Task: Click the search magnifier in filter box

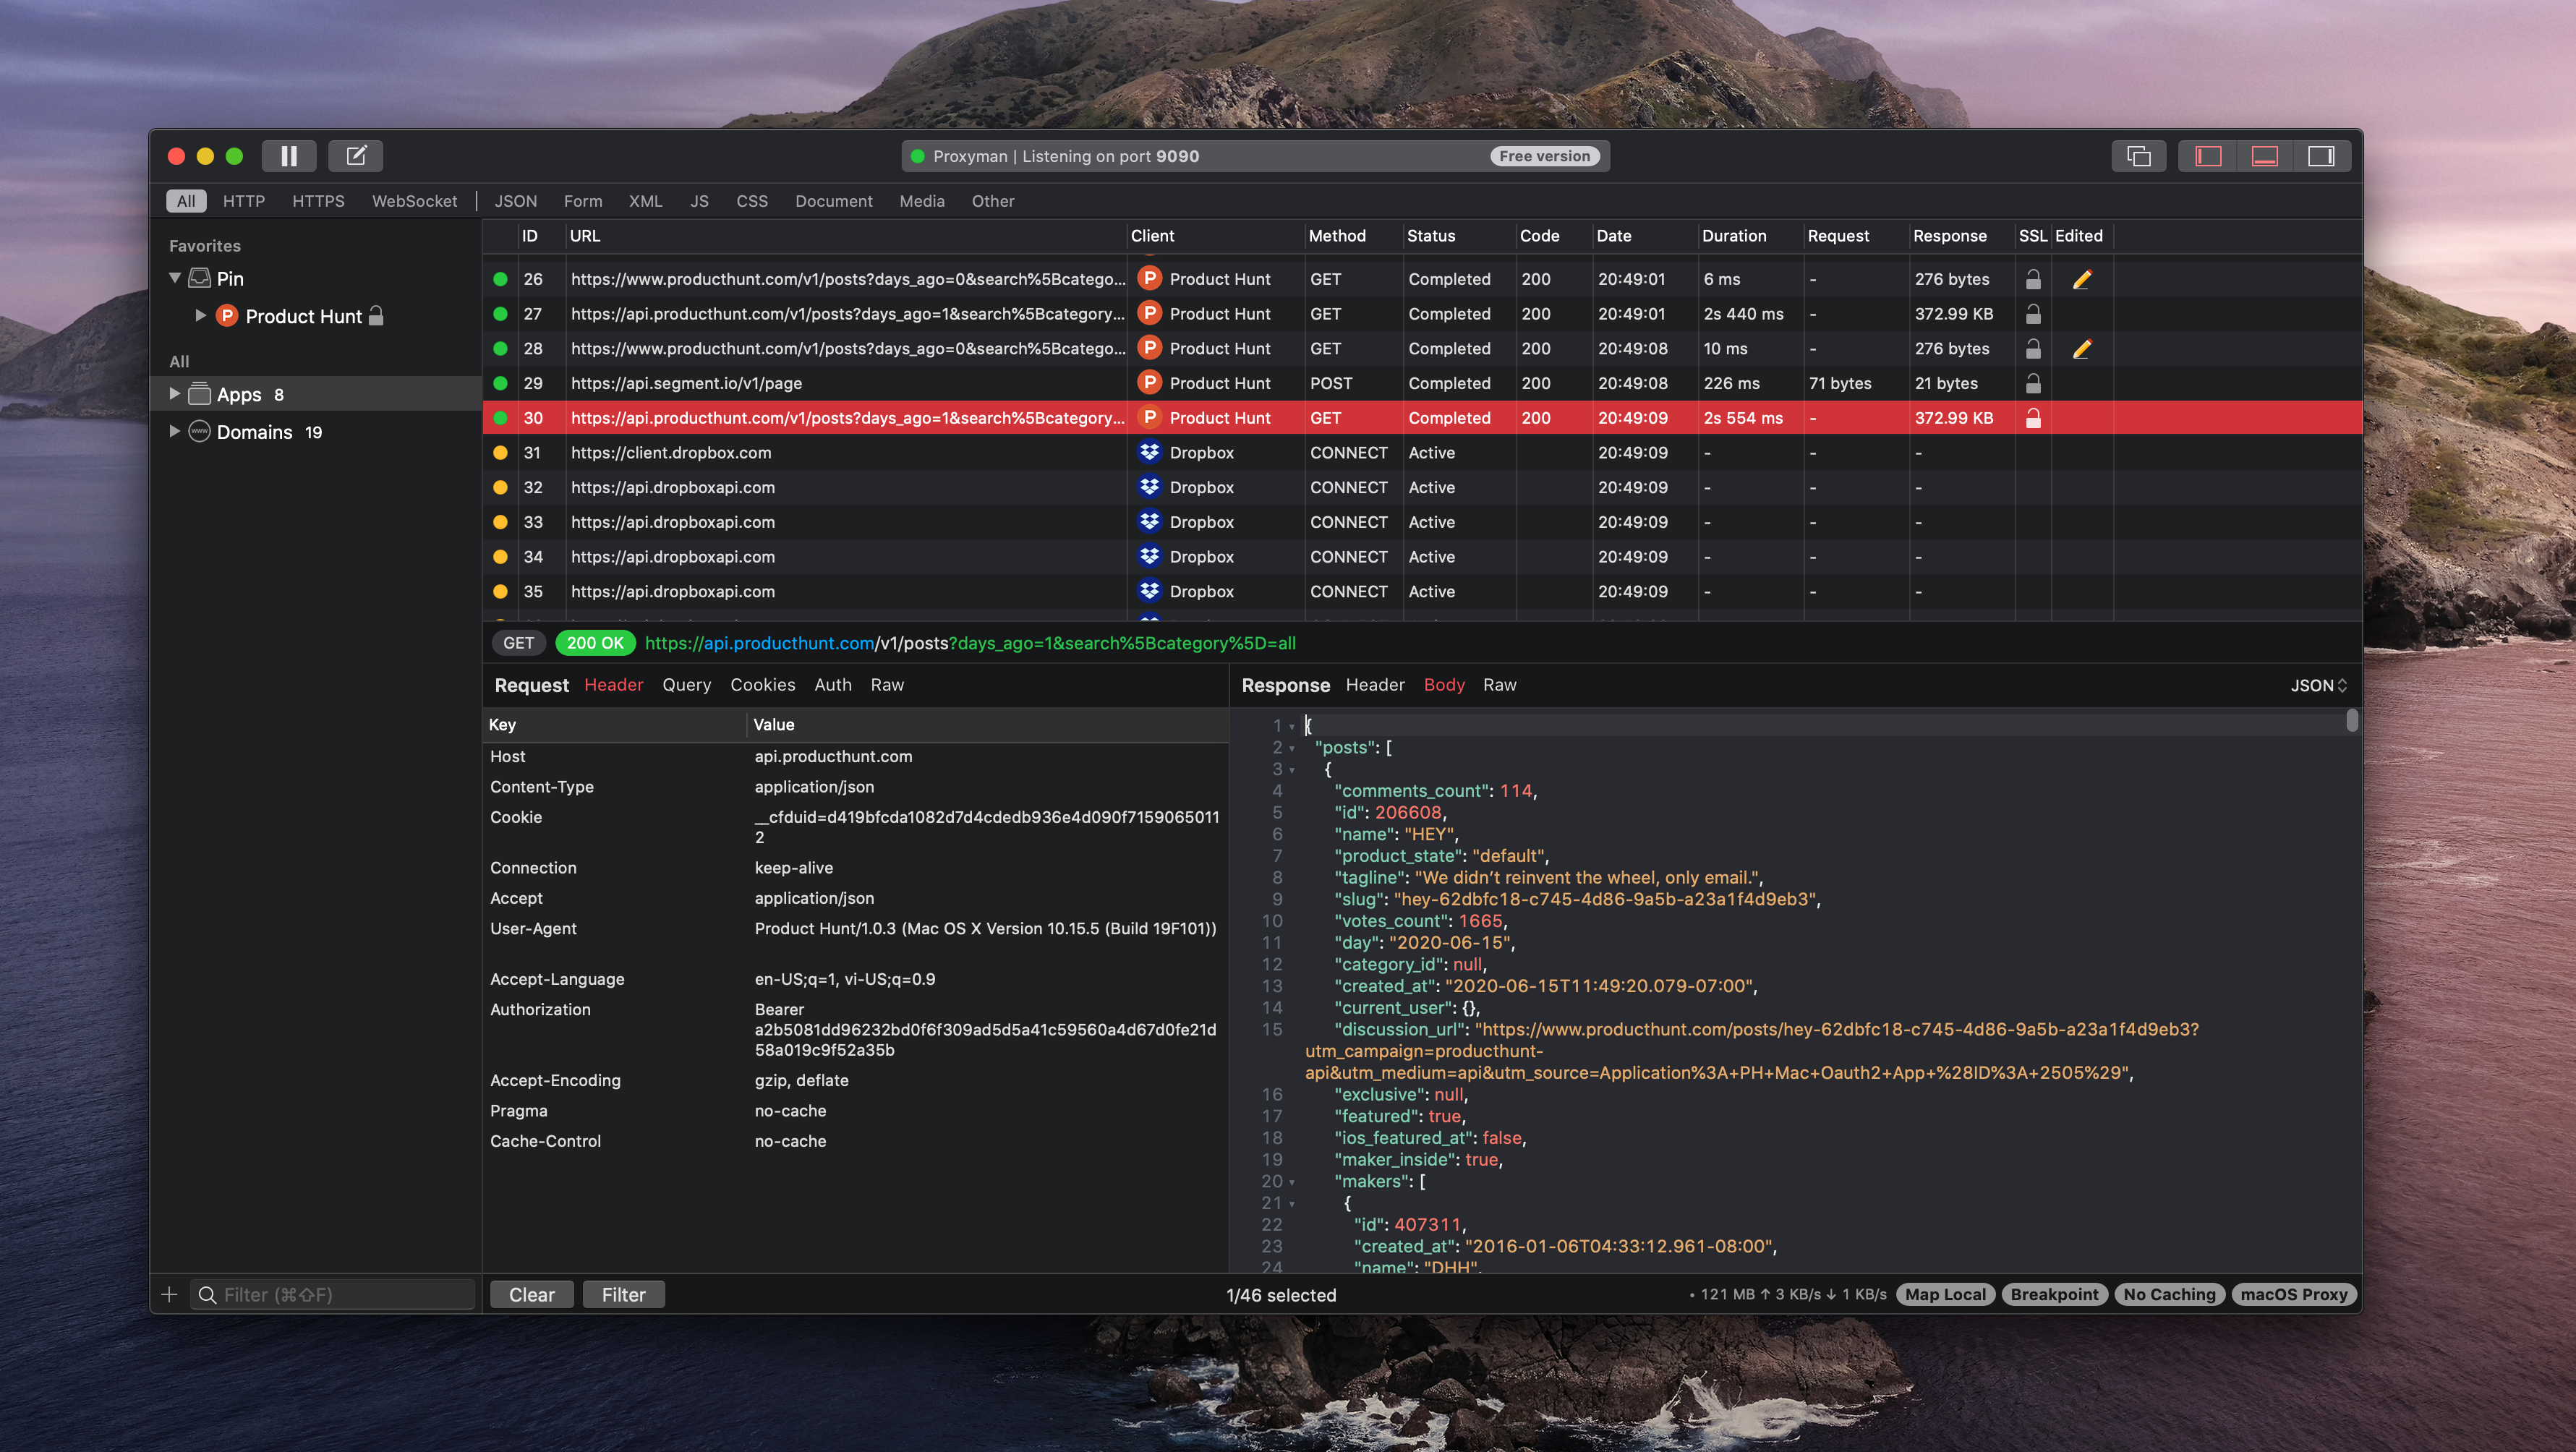Action: 207,1295
